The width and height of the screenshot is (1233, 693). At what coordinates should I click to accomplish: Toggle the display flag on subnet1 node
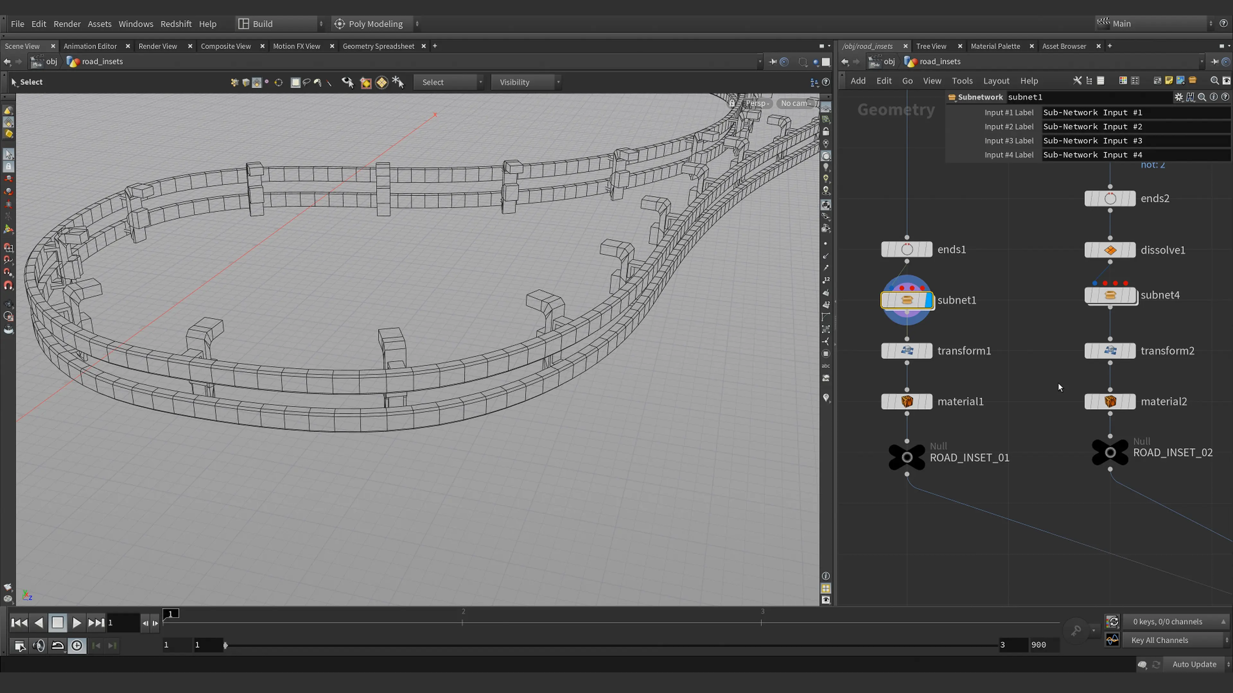coord(929,300)
